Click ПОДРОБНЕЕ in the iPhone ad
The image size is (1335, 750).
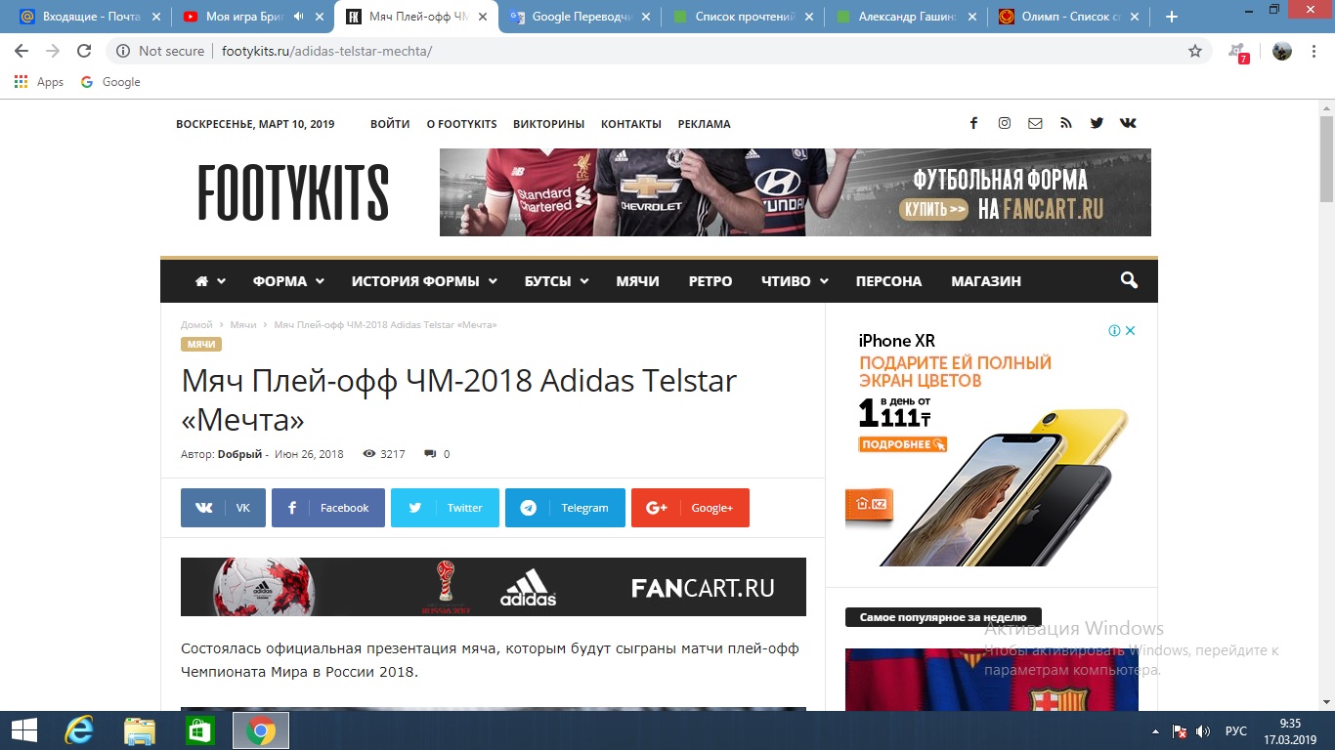pyautogui.click(x=903, y=444)
